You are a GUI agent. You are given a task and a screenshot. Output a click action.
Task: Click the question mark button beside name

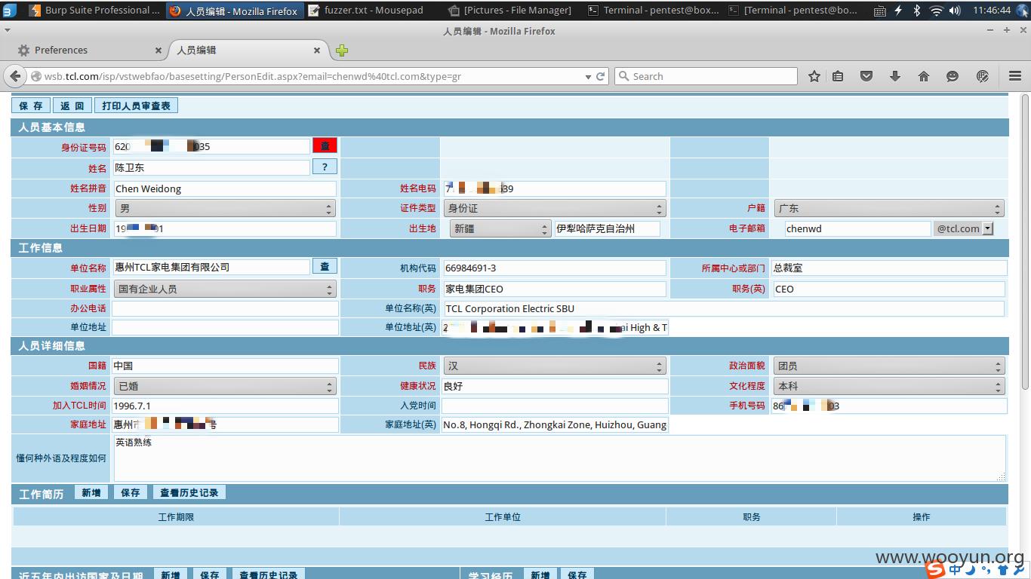(x=325, y=167)
